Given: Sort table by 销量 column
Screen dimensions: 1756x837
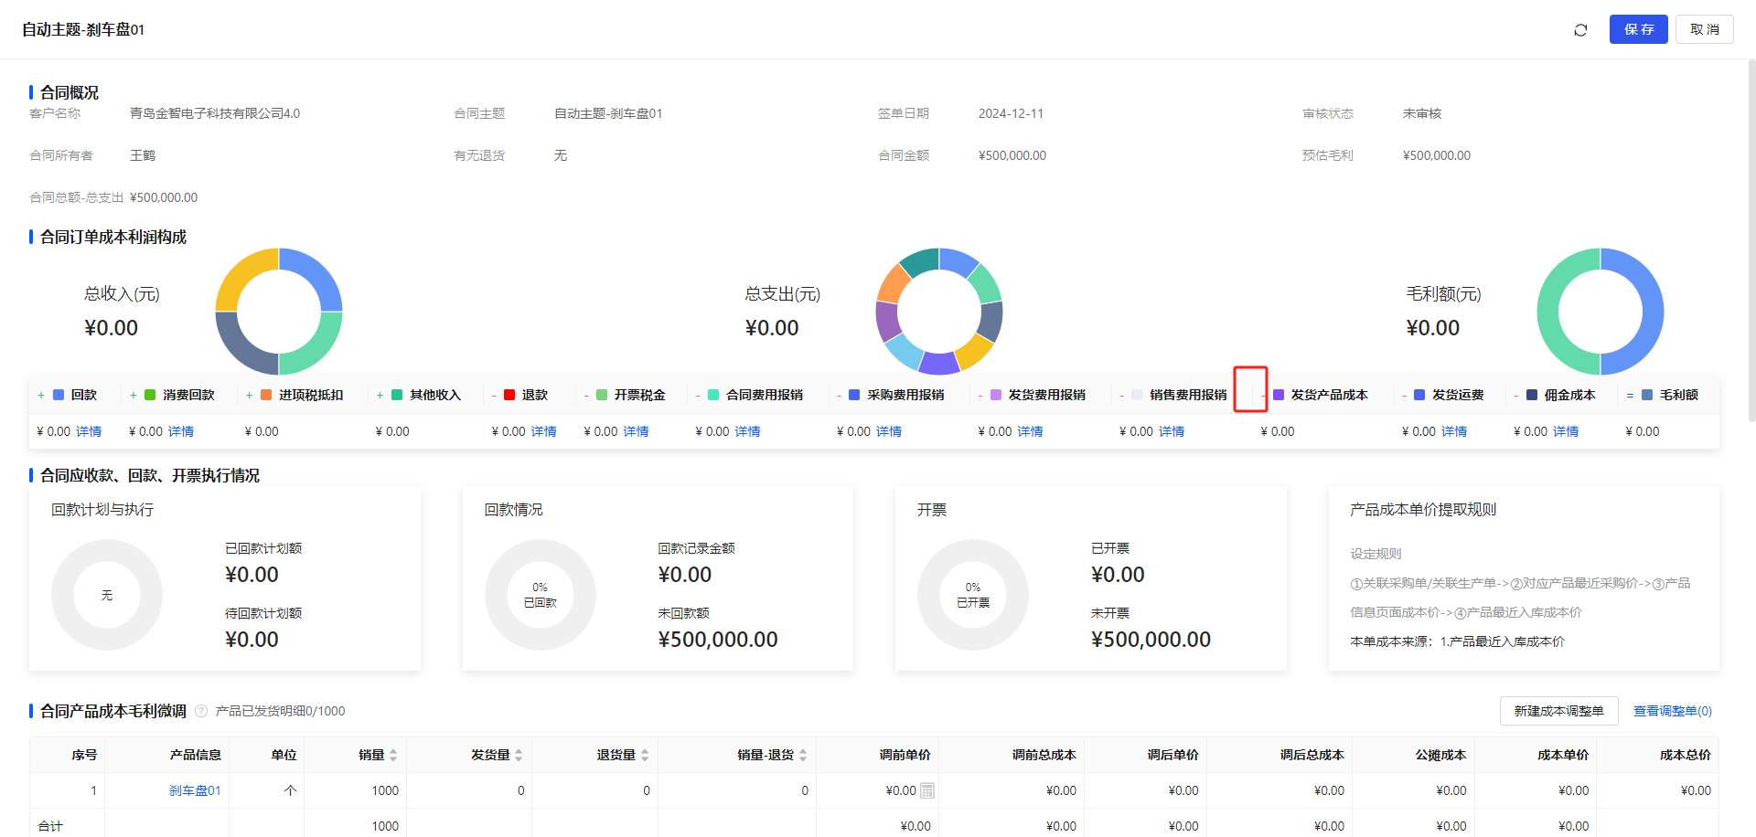Looking at the screenshot, I should point(393,755).
